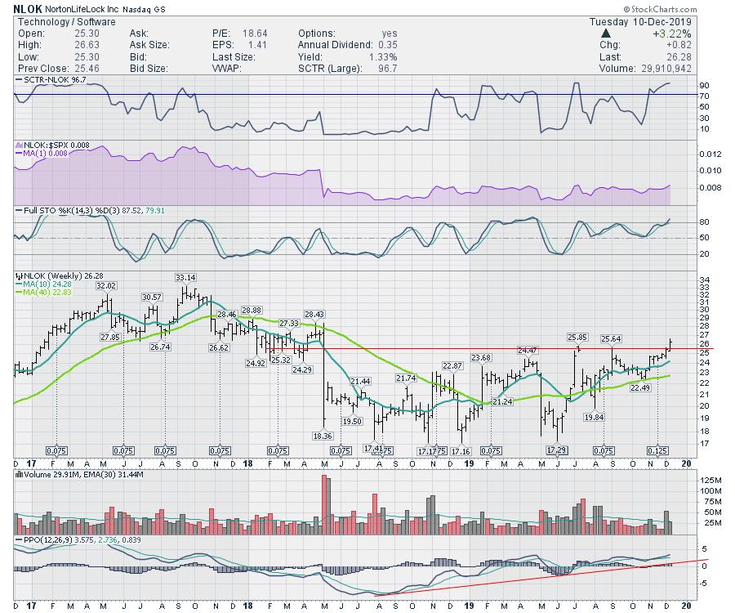Click the 19.84 low price label
Viewport: 735px width, 613px height.
[594, 417]
